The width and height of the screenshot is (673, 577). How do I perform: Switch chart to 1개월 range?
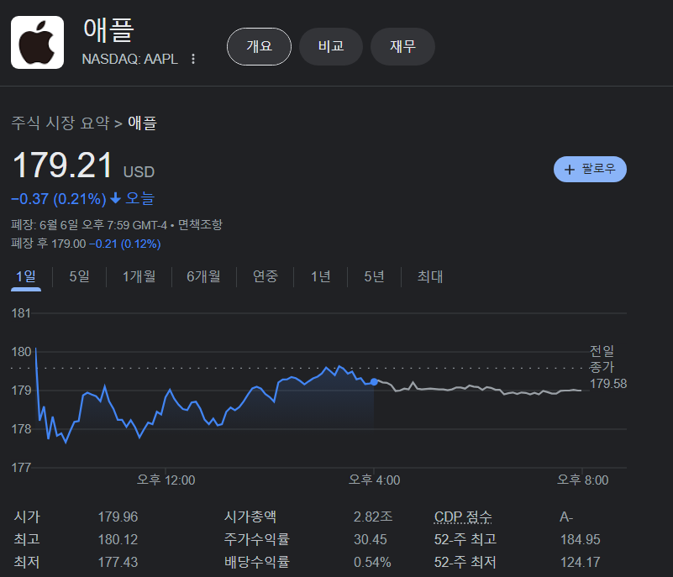tap(139, 276)
